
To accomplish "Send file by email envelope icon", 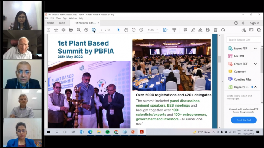I will [251, 30].
